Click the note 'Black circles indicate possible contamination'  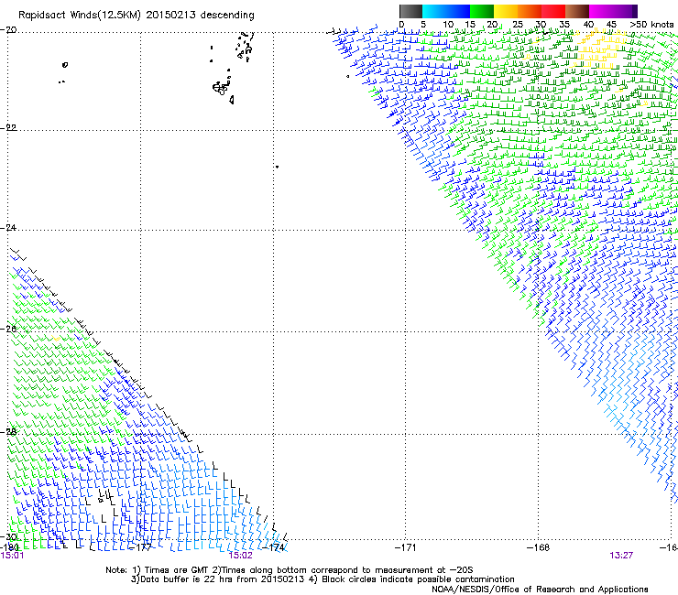pyautogui.click(x=418, y=579)
